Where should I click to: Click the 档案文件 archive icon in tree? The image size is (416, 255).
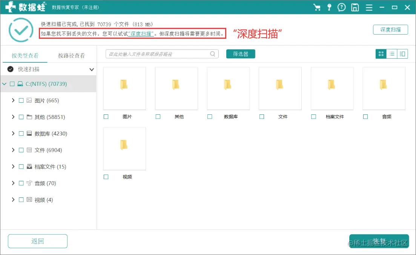tap(29, 167)
